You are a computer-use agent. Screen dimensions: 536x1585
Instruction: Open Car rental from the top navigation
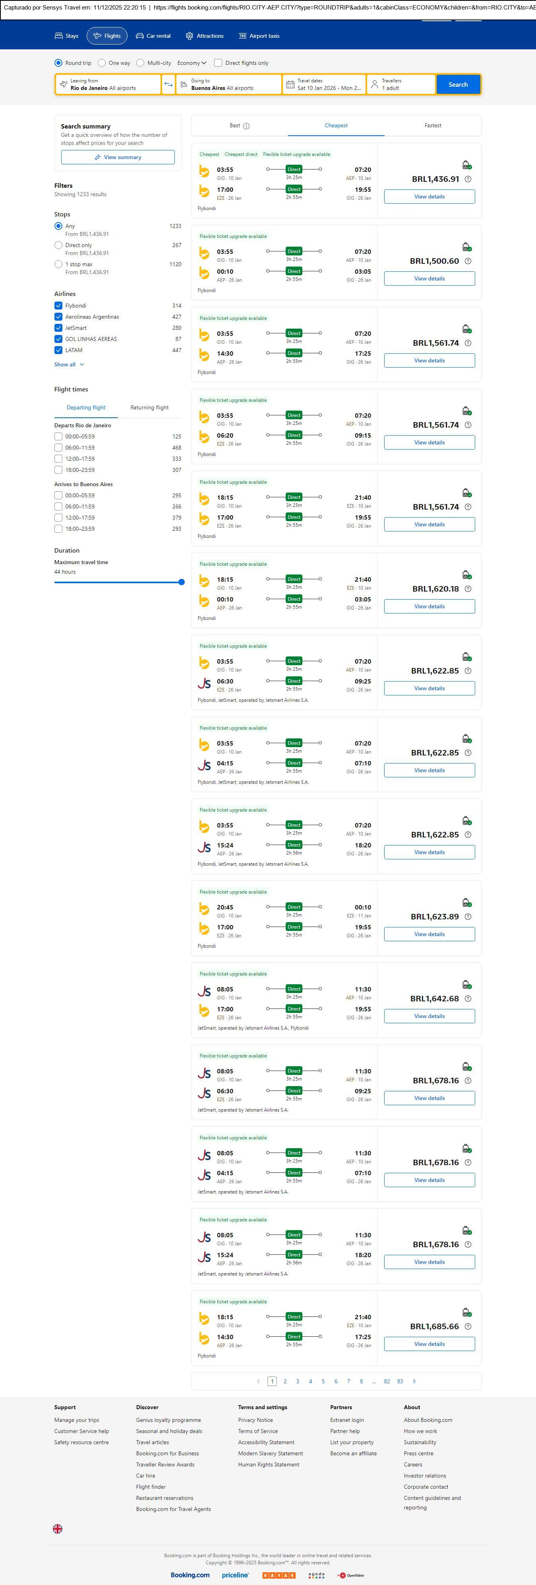[x=153, y=36]
